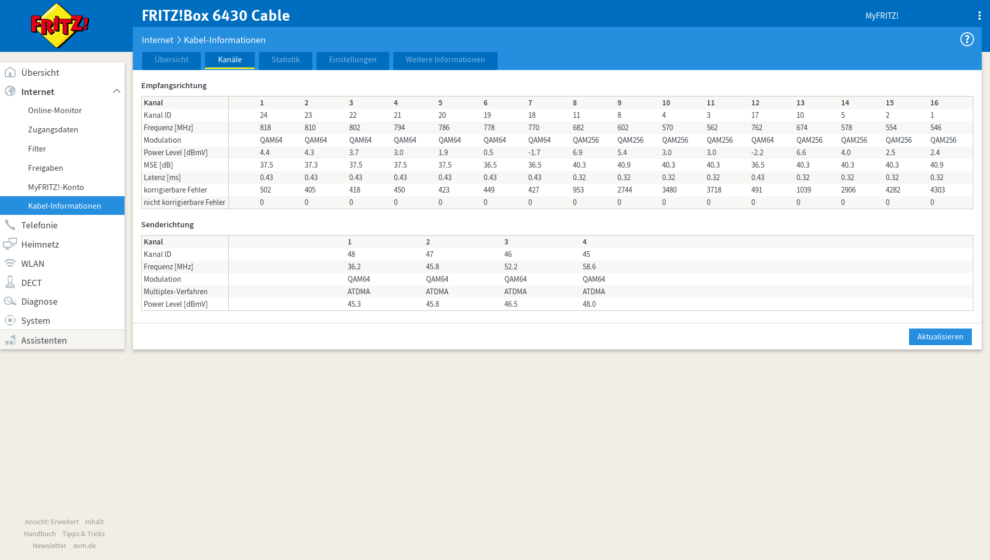
Task: Collapse the Internet menu chevron
Action: 116,91
